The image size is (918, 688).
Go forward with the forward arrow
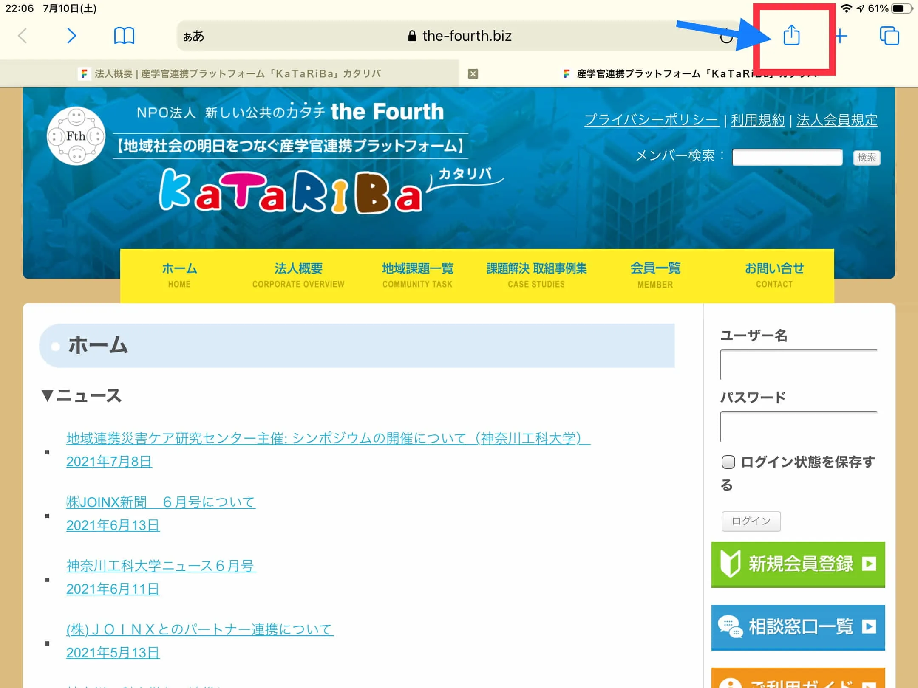(71, 36)
